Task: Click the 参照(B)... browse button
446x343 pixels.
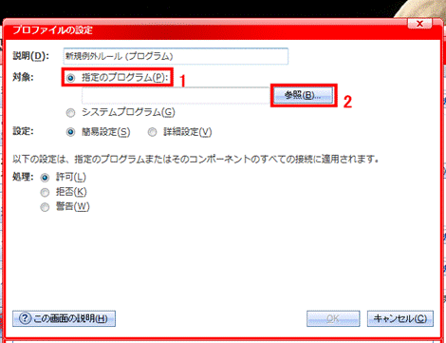Action: (304, 95)
